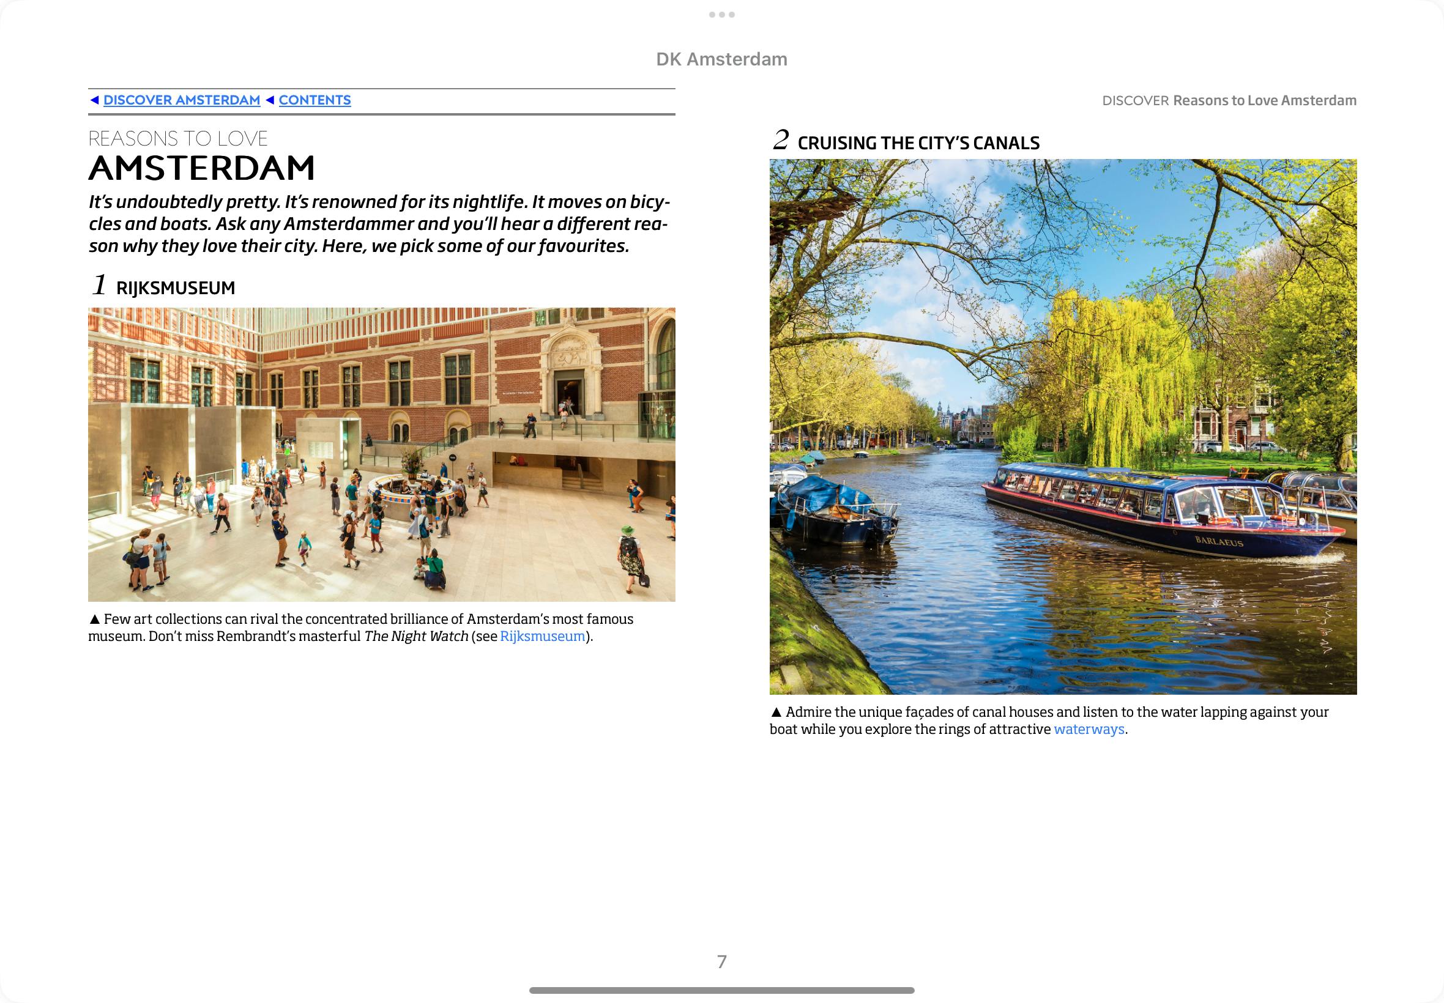
Task: Click the CRUISING THE CITY'S CANALS heading
Action: point(918,143)
